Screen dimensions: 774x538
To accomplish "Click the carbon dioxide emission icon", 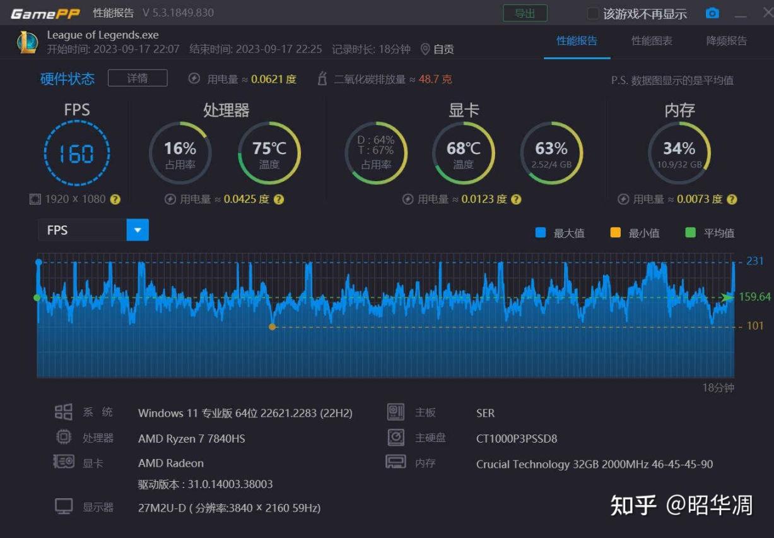I will [x=322, y=79].
